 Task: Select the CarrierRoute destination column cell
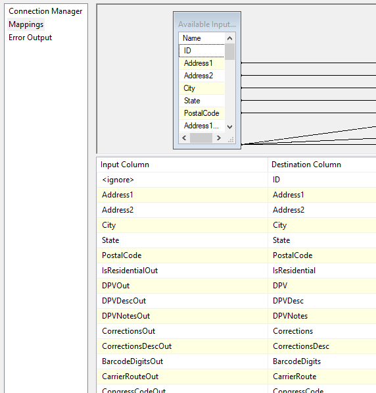[x=322, y=377]
